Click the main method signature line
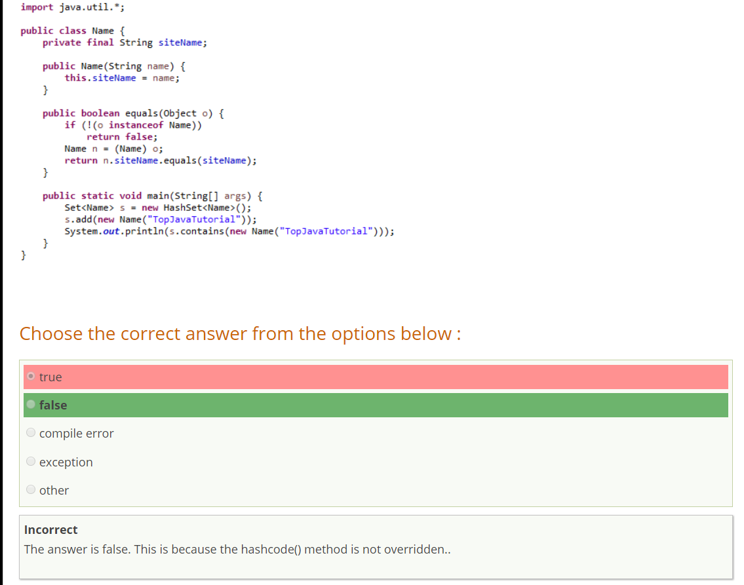Viewport: 744px width, 585px height. (154, 196)
